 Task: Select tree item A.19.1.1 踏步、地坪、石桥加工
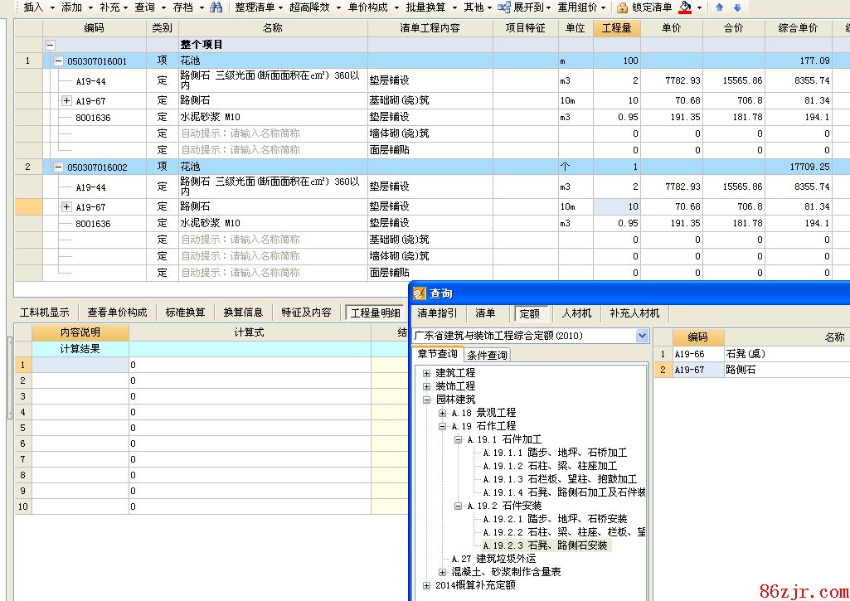point(560,453)
